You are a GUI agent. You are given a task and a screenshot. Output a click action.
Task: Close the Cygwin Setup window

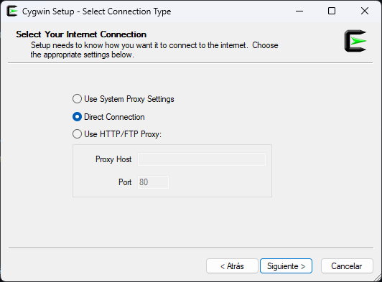coord(365,11)
